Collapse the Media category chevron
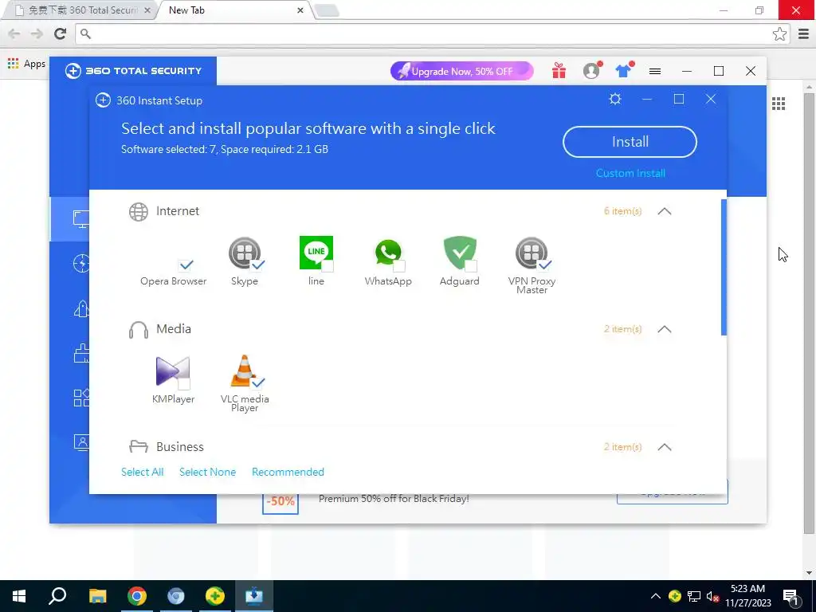The image size is (816, 612). pyautogui.click(x=665, y=329)
